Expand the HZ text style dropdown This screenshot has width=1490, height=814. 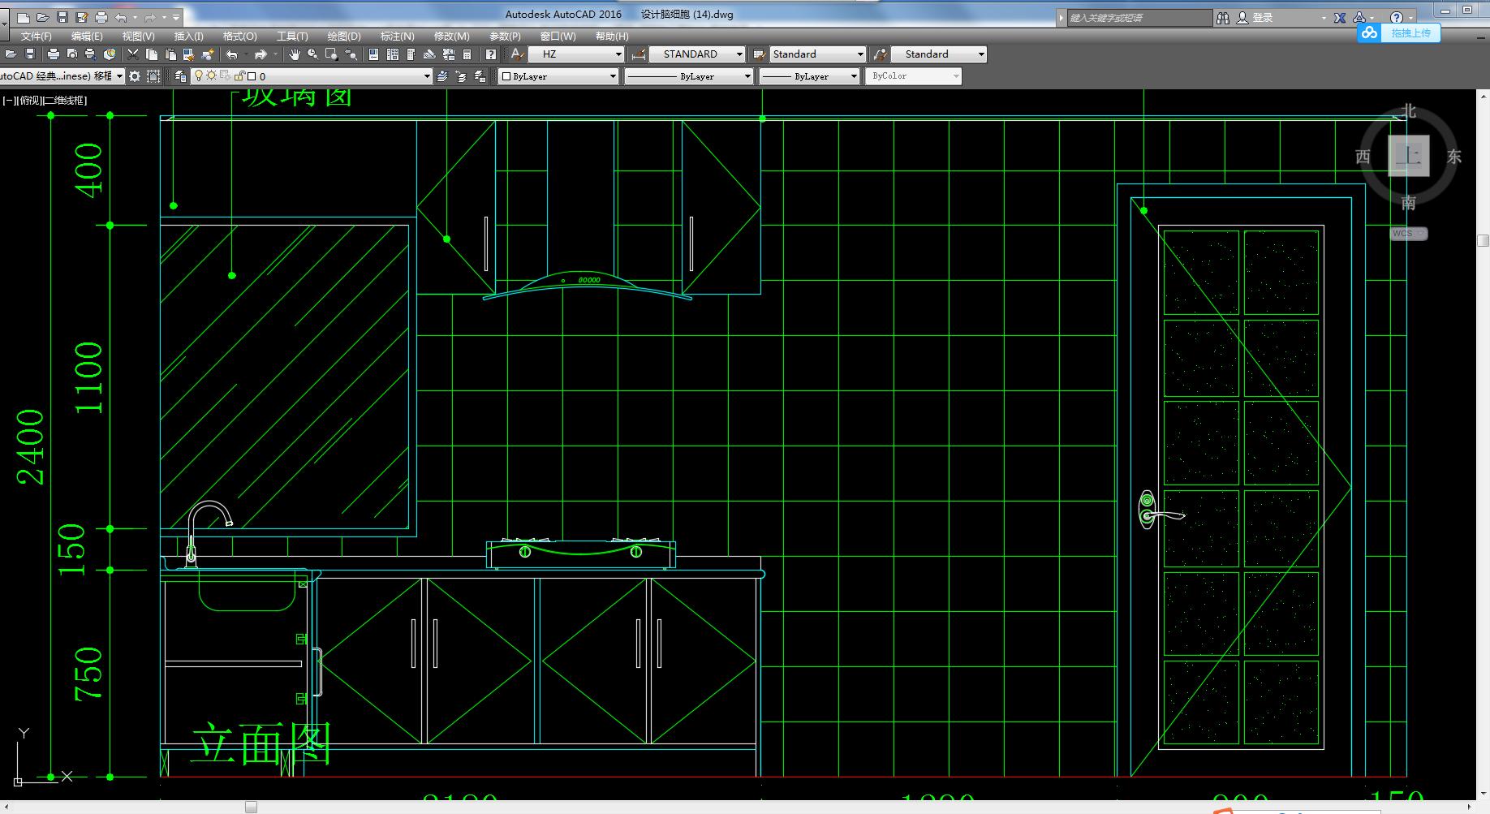click(x=618, y=54)
